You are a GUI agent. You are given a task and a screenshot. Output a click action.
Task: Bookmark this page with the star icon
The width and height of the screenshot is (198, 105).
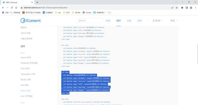pos(177,8)
